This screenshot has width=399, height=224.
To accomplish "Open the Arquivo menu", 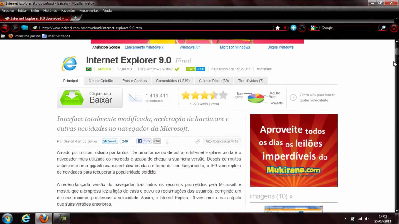I will pos(8,10).
